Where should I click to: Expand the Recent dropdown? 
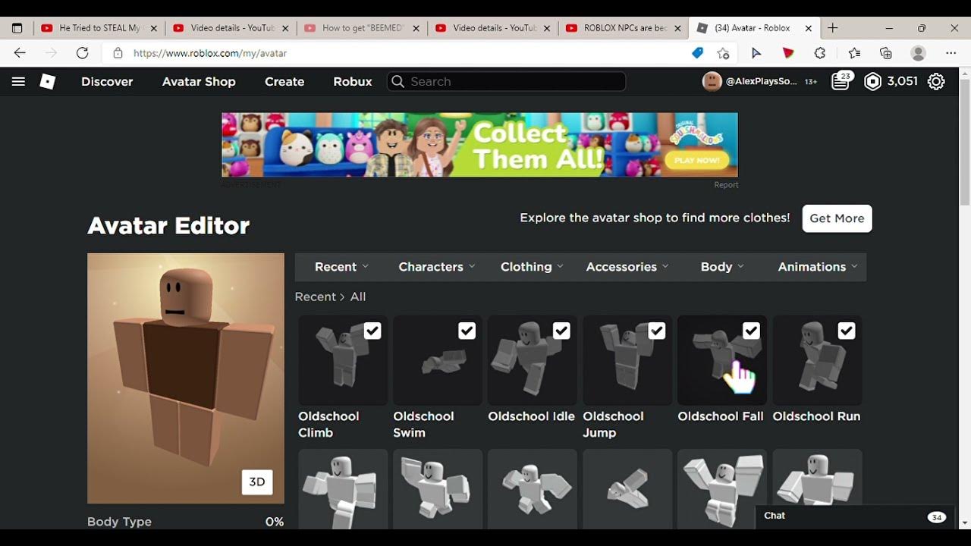341,267
